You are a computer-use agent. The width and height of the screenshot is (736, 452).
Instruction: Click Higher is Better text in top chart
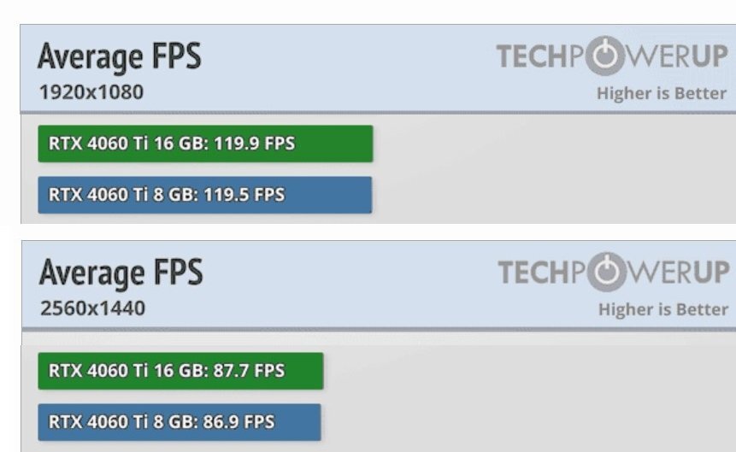click(x=662, y=93)
